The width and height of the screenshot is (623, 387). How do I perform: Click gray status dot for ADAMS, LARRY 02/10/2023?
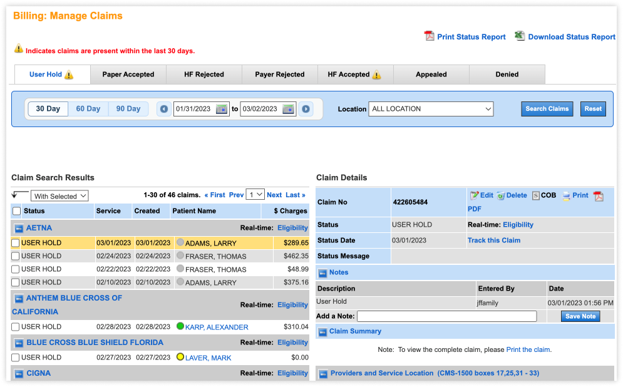[180, 282]
